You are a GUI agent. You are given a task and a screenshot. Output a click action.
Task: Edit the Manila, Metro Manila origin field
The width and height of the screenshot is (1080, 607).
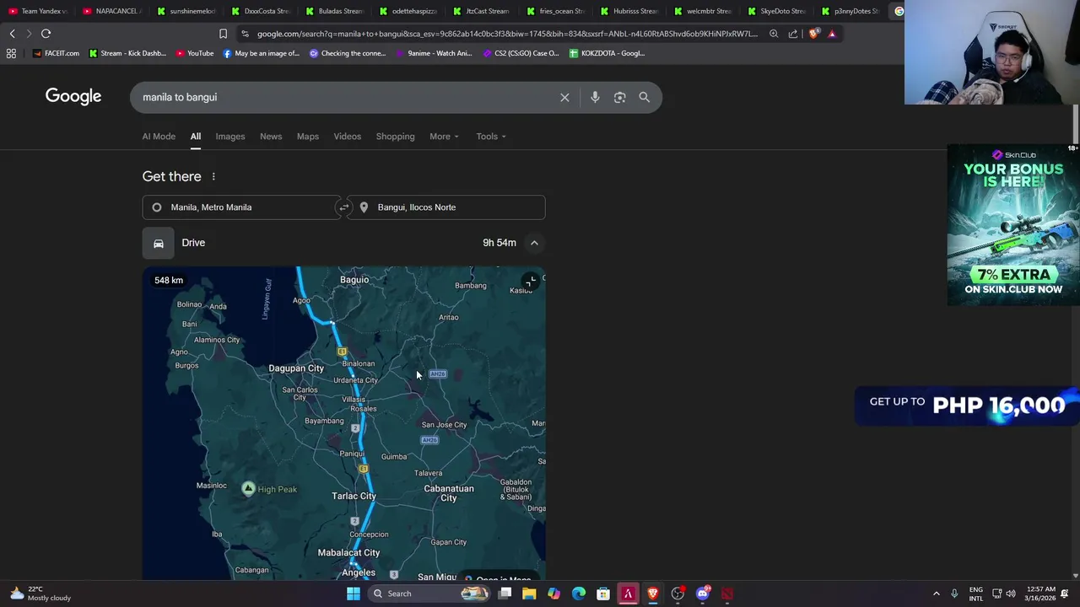click(x=241, y=207)
